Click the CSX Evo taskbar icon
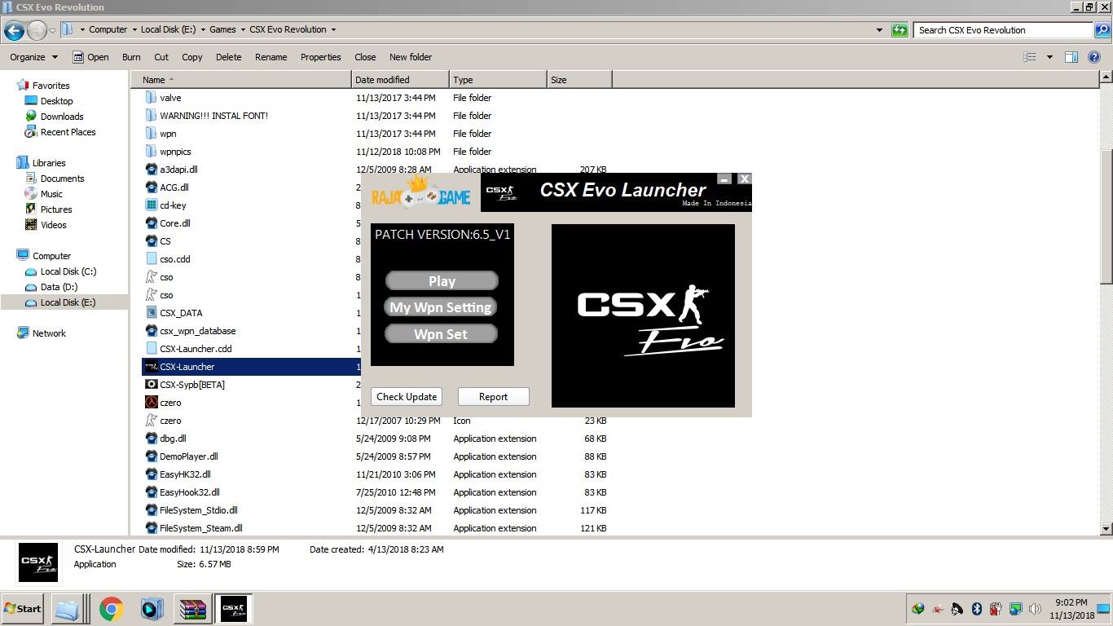The height and width of the screenshot is (626, 1113). tap(234, 609)
